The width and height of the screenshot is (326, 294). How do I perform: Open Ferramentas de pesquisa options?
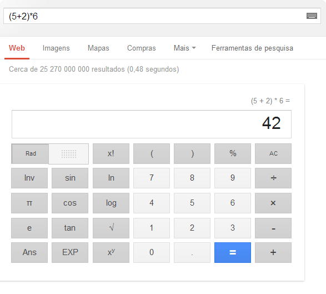[x=252, y=48]
